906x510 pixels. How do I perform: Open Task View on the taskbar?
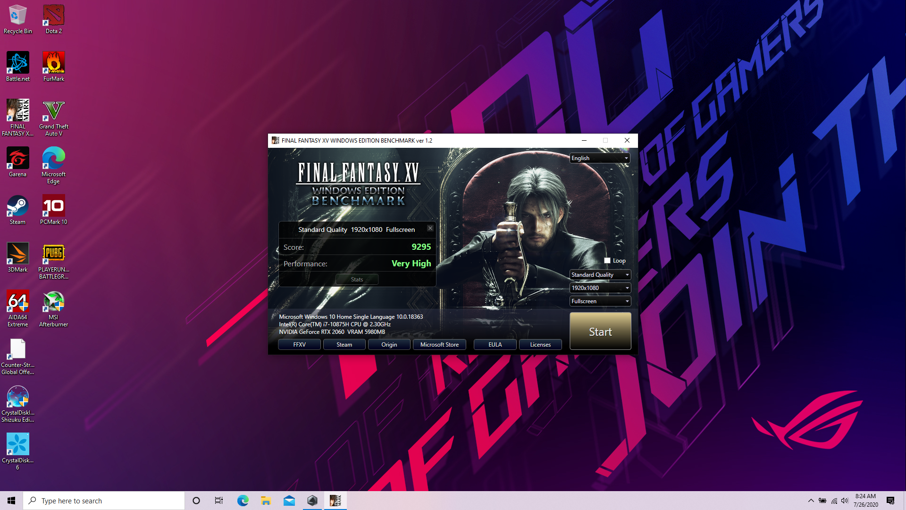click(x=219, y=501)
